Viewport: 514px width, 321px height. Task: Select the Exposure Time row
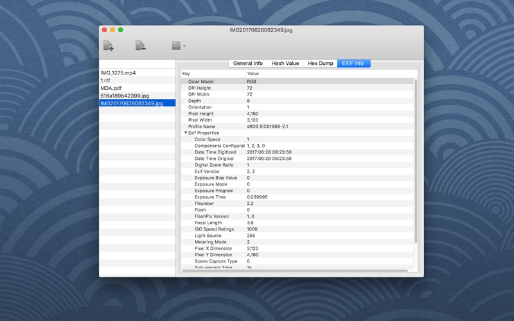[297, 197]
